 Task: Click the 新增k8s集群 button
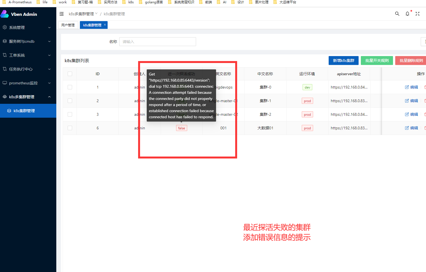click(344, 61)
